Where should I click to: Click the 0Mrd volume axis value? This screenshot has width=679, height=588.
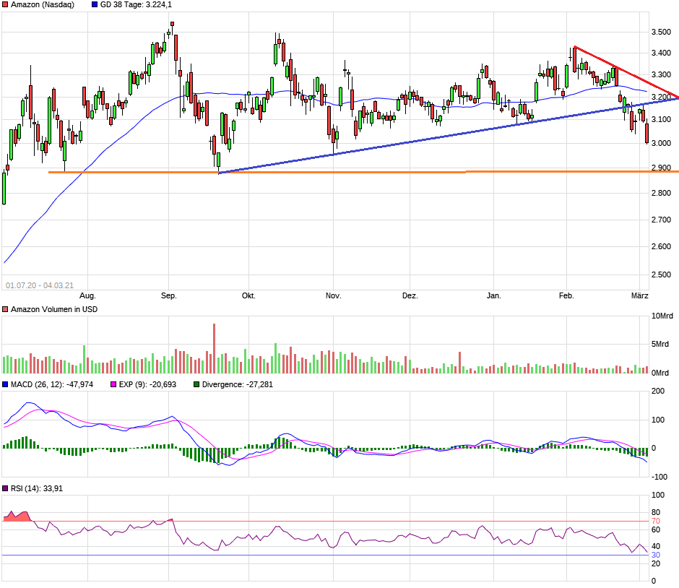click(660, 373)
